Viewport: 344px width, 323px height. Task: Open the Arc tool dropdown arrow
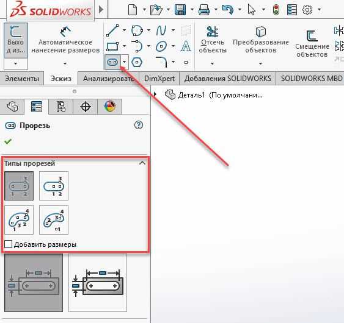(148, 46)
